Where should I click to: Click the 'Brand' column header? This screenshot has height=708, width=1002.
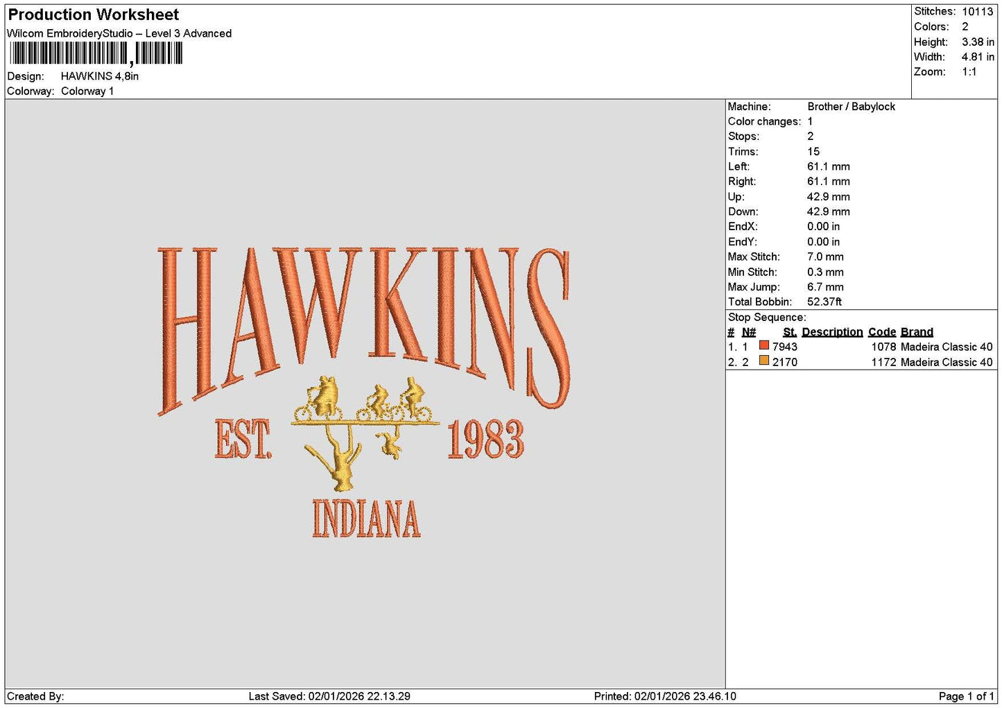pyautogui.click(x=917, y=332)
